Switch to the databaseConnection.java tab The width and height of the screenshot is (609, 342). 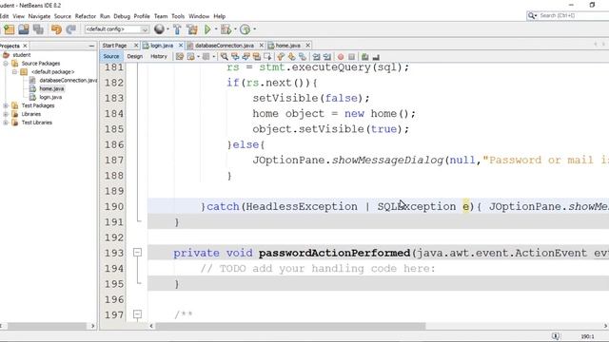(225, 46)
